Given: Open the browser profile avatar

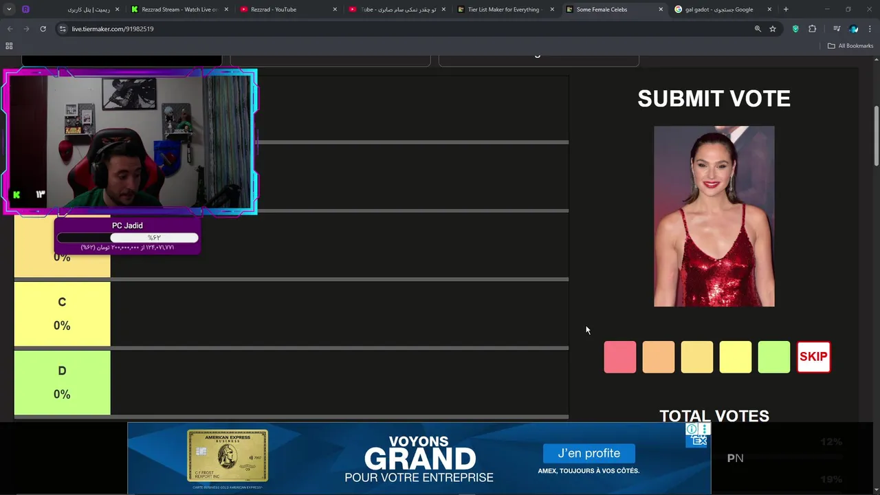Looking at the screenshot, I should point(854,29).
